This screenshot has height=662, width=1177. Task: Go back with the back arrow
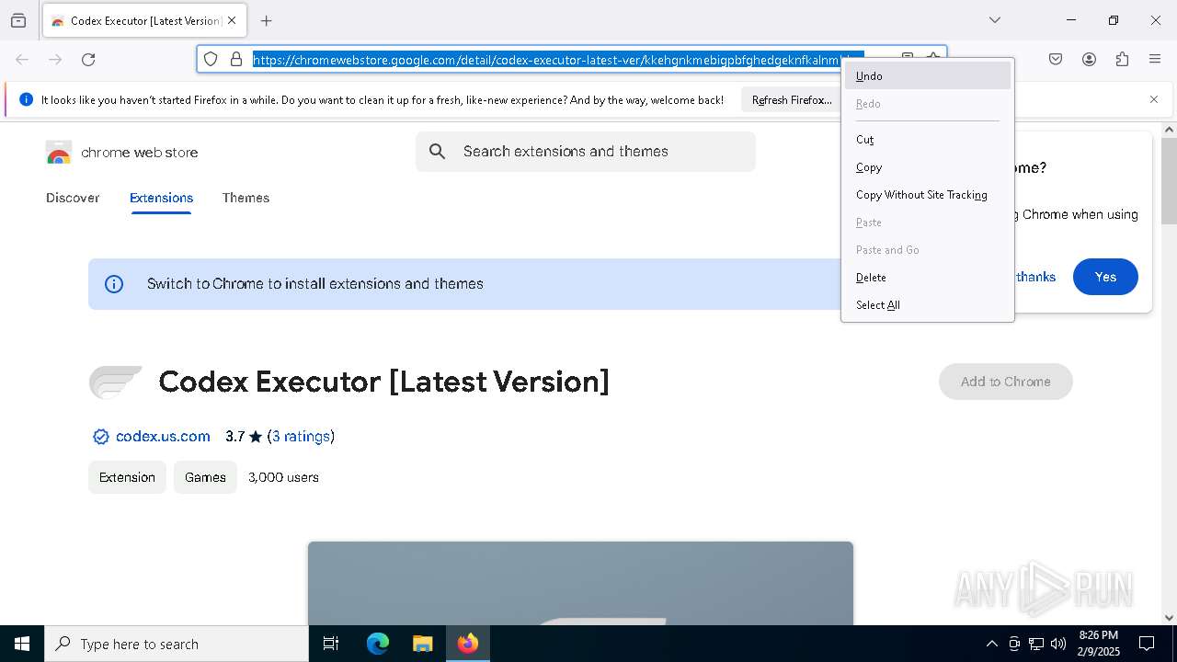pyautogui.click(x=22, y=60)
